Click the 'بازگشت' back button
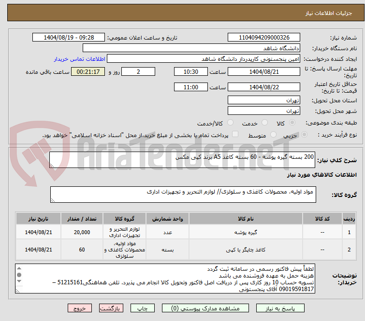Viewport: 365px width, 321px height. click(111, 308)
